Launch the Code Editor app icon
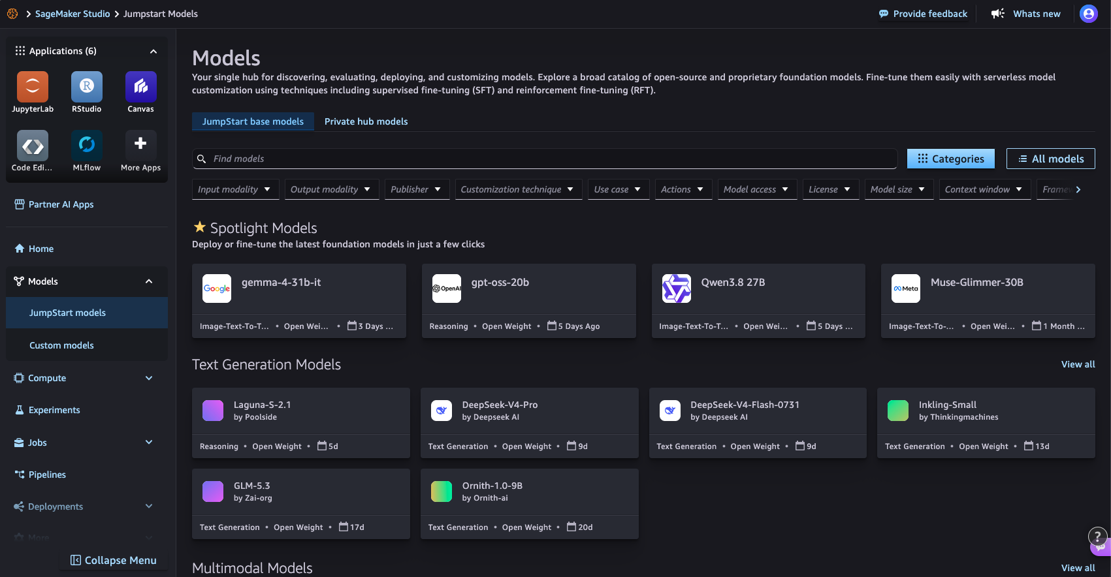The height and width of the screenshot is (577, 1111). tap(33, 146)
